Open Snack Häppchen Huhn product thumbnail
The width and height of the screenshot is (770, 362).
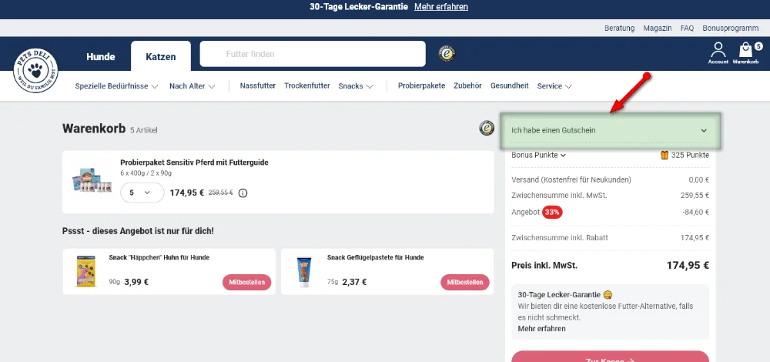click(x=86, y=271)
